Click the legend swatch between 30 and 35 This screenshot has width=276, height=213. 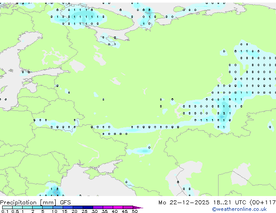(x=98, y=207)
